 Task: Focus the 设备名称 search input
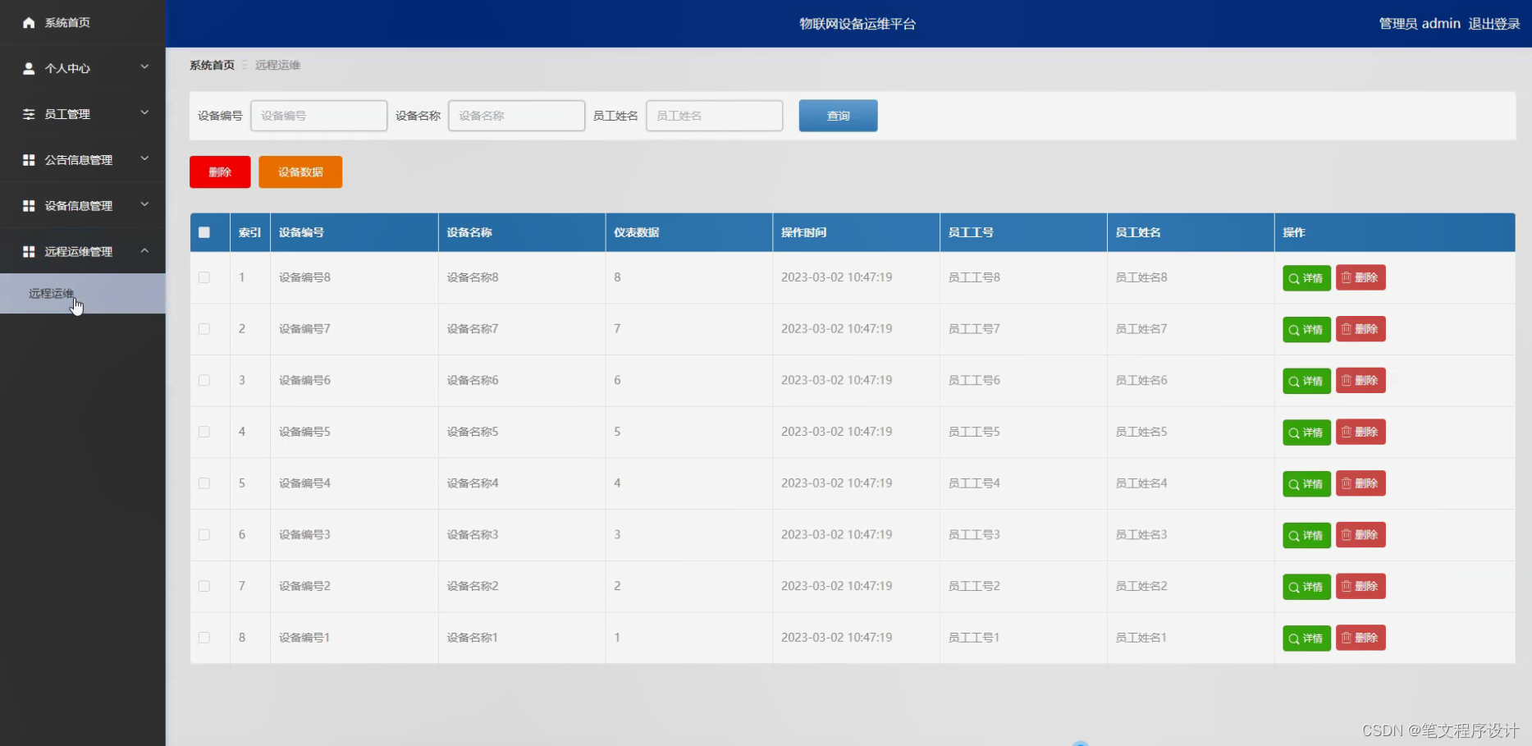coord(516,116)
